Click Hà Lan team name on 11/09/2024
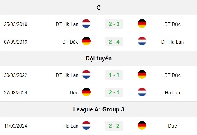 (x=71, y=126)
